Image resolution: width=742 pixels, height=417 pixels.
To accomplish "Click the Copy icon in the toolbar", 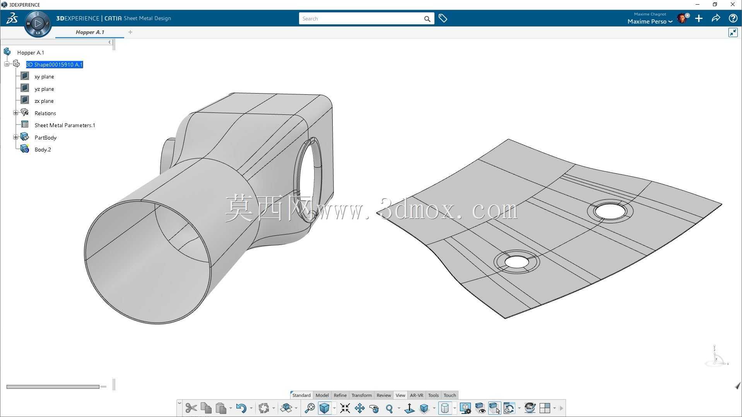I will pos(206,408).
